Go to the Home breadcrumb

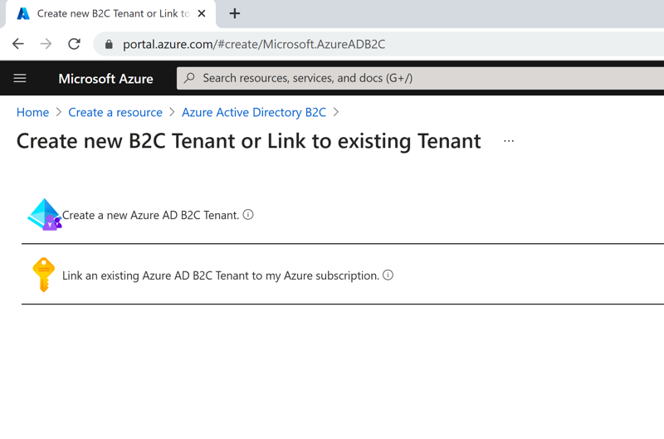(x=32, y=112)
